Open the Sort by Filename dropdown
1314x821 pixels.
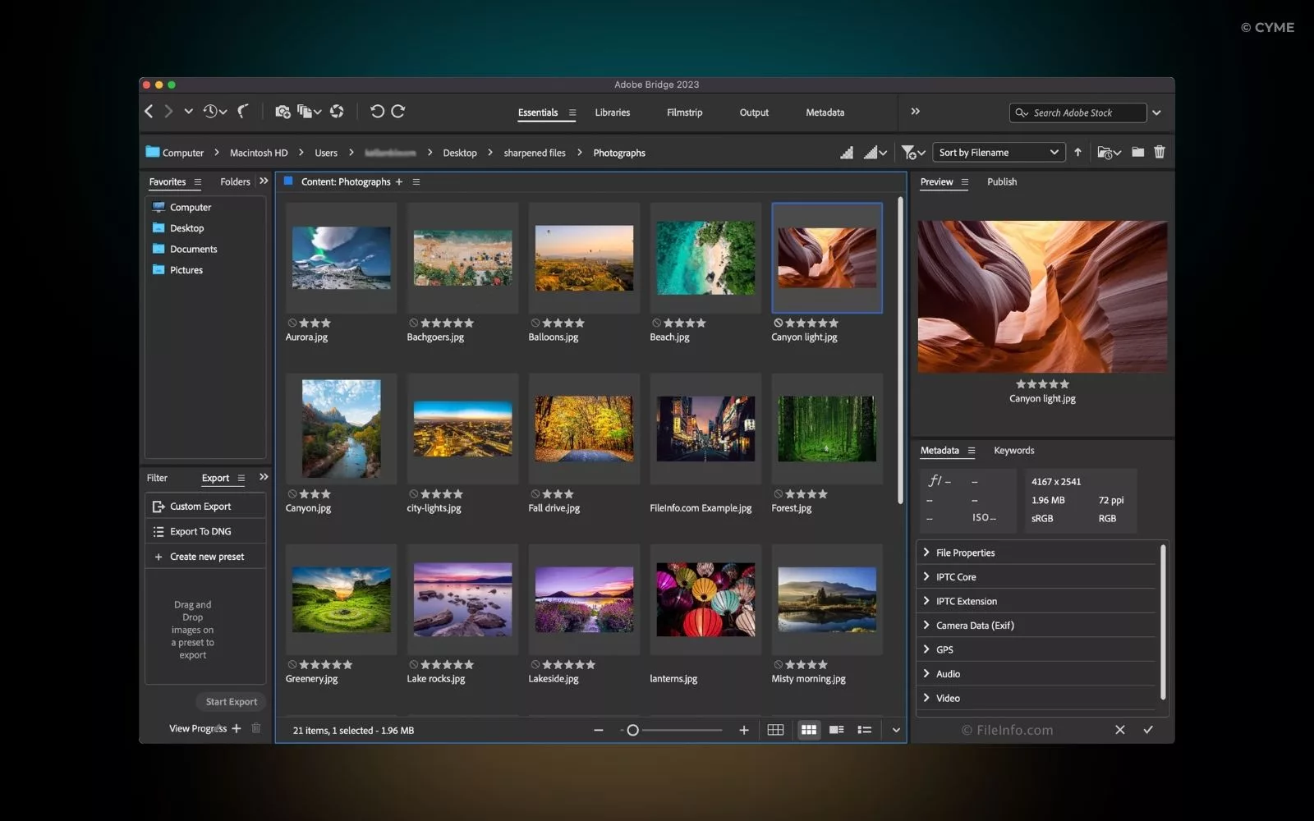click(x=998, y=152)
